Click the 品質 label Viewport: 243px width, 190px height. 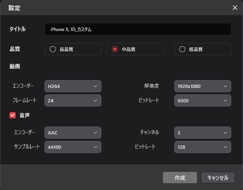[x=15, y=49]
